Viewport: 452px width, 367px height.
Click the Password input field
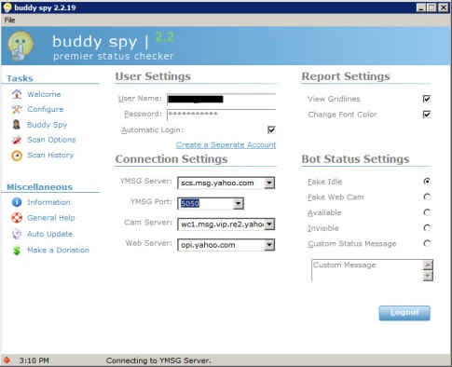(221, 115)
